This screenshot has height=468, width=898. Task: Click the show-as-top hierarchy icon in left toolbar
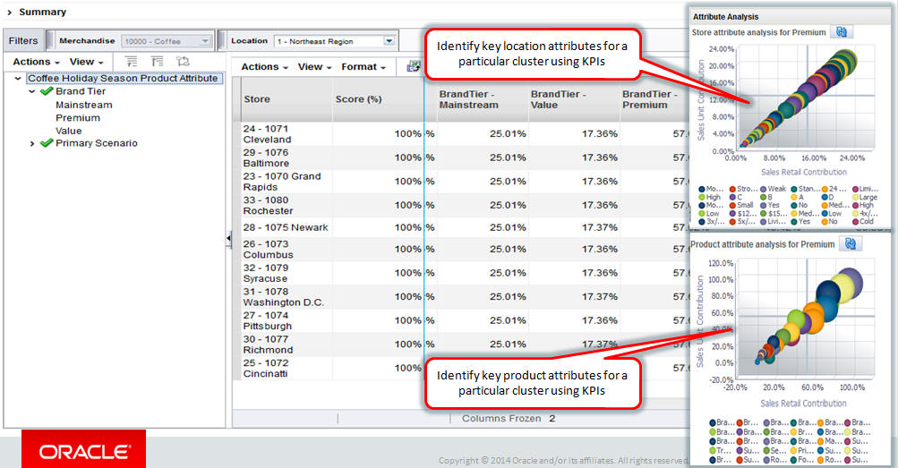point(183,61)
